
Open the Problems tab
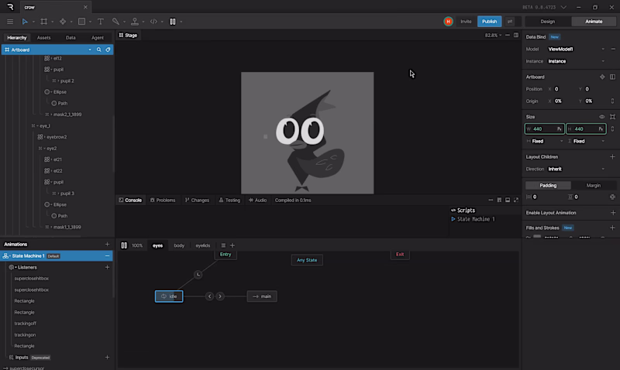pos(163,200)
